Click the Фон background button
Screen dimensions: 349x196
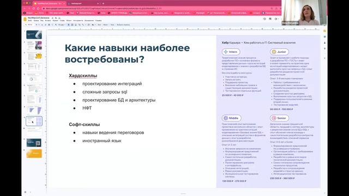click(x=99, y=24)
